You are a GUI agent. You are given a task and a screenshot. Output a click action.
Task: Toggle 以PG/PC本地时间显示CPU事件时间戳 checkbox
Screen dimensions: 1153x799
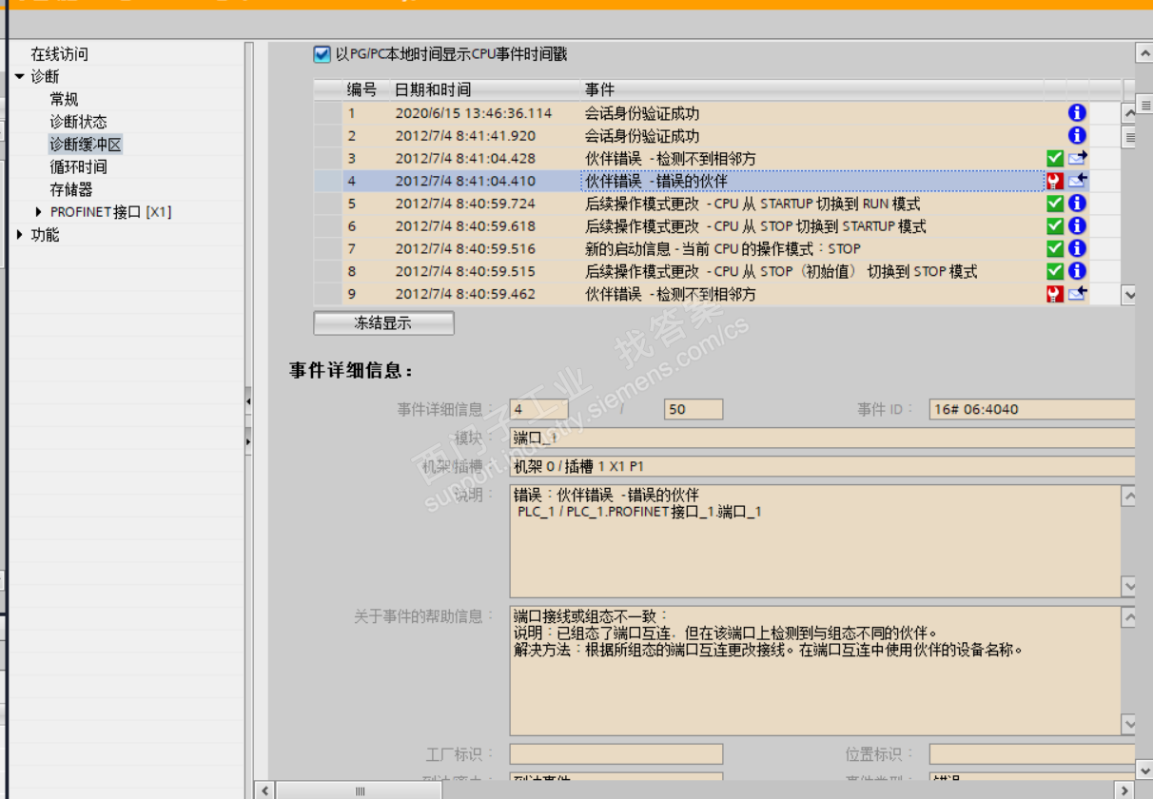322,54
